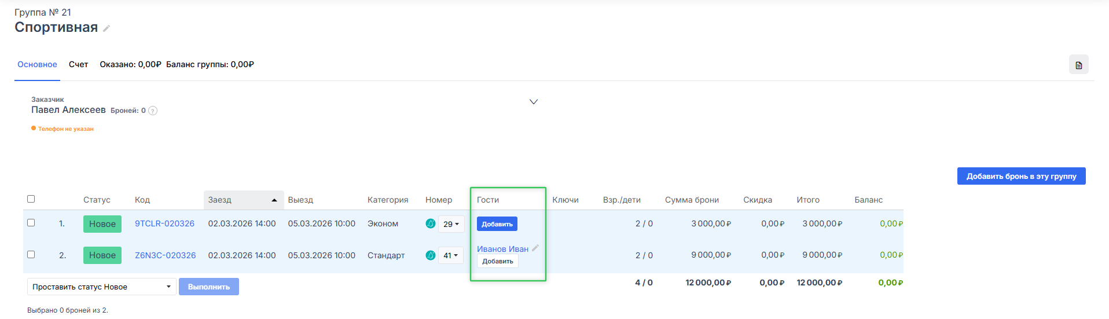Select the Основное tab
Viewport: 1109px width, 319px height.
37,64
